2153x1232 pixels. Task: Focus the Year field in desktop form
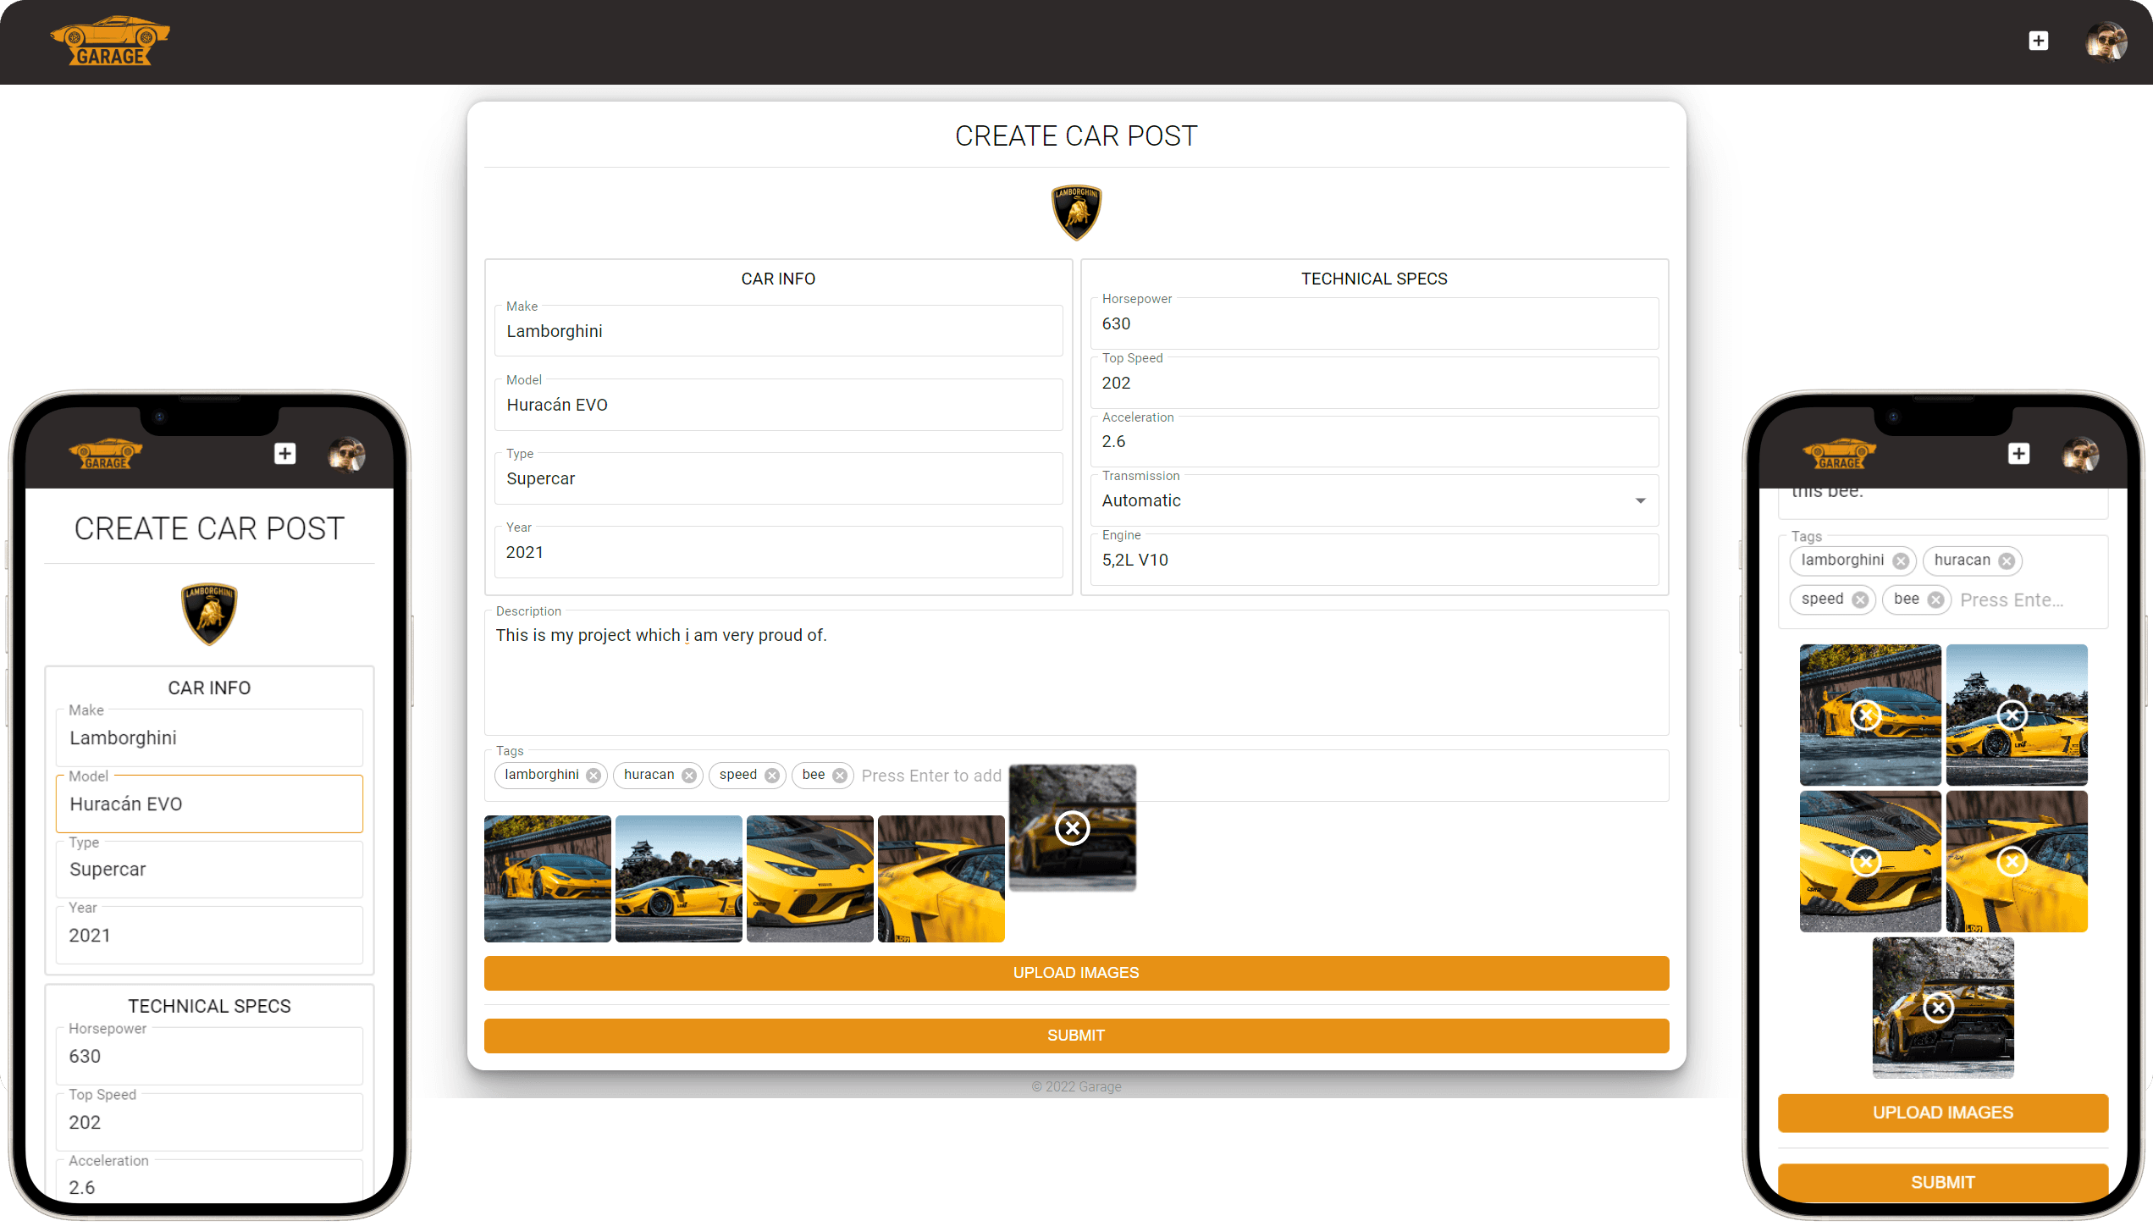[778, 552]
